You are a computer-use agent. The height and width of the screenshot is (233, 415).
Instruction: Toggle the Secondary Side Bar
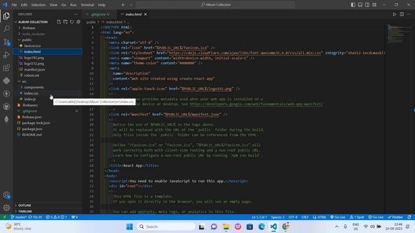point(367,5)
